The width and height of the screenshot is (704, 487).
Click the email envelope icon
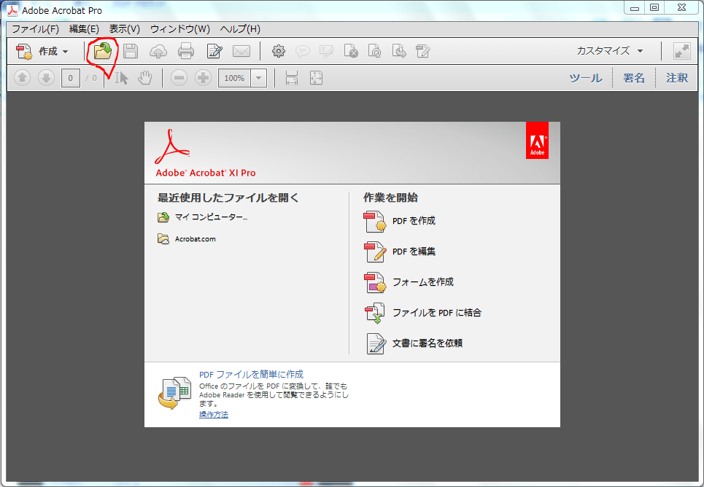point(241,51)
